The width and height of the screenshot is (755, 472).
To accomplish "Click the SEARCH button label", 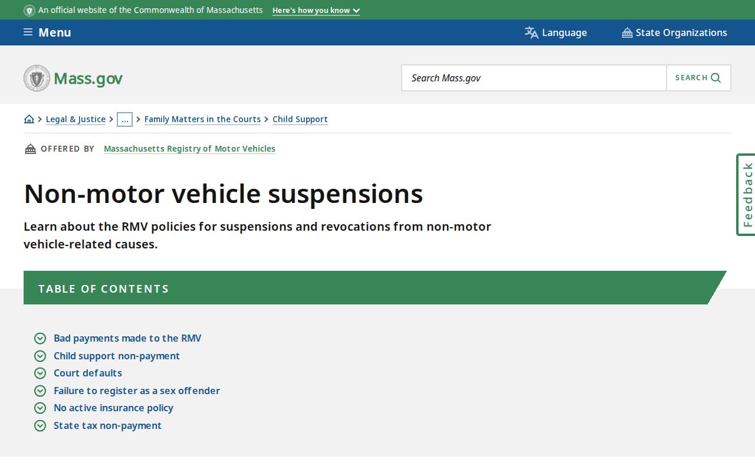I will (x=691, y=78).
